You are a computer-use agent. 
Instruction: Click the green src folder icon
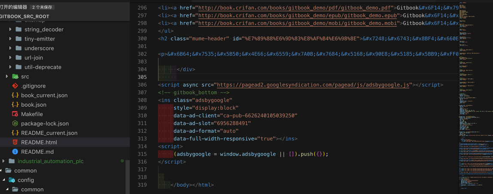15,77
